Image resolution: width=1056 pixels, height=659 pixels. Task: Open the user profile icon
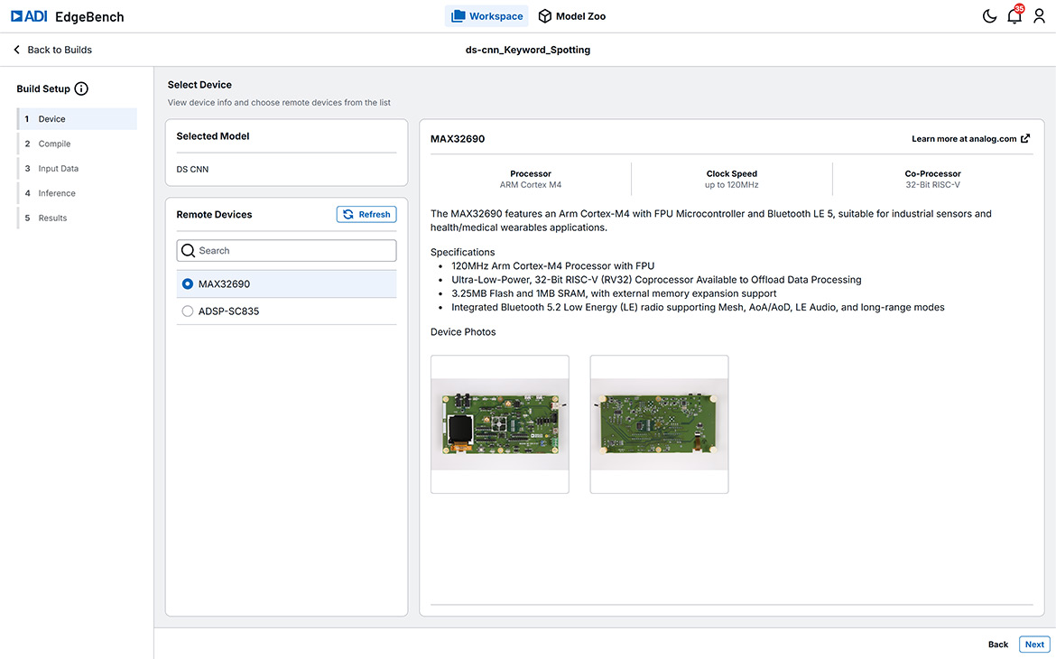pos(1039,16)
